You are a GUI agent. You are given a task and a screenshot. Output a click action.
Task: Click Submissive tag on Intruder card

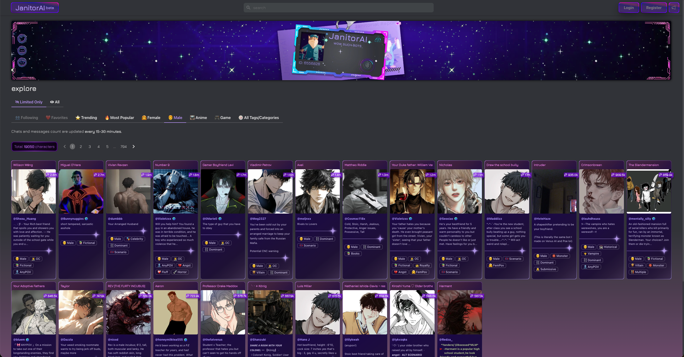[546, 269]
